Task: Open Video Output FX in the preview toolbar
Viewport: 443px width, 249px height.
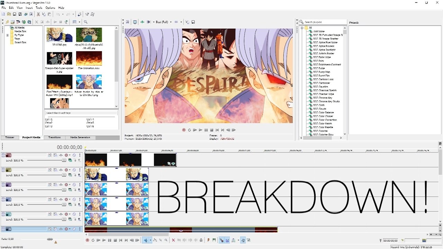Action: click(x=142, y=22)
